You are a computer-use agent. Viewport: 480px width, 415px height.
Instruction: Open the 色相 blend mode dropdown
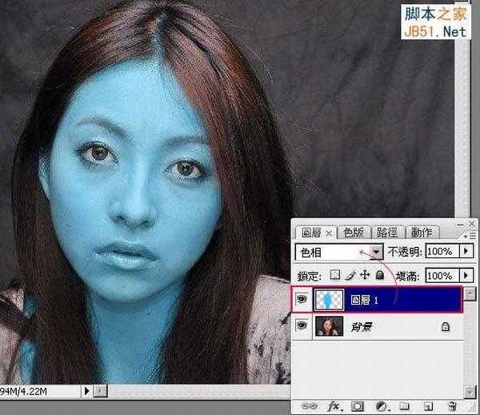pyautogui.click(x=375, y=252)
